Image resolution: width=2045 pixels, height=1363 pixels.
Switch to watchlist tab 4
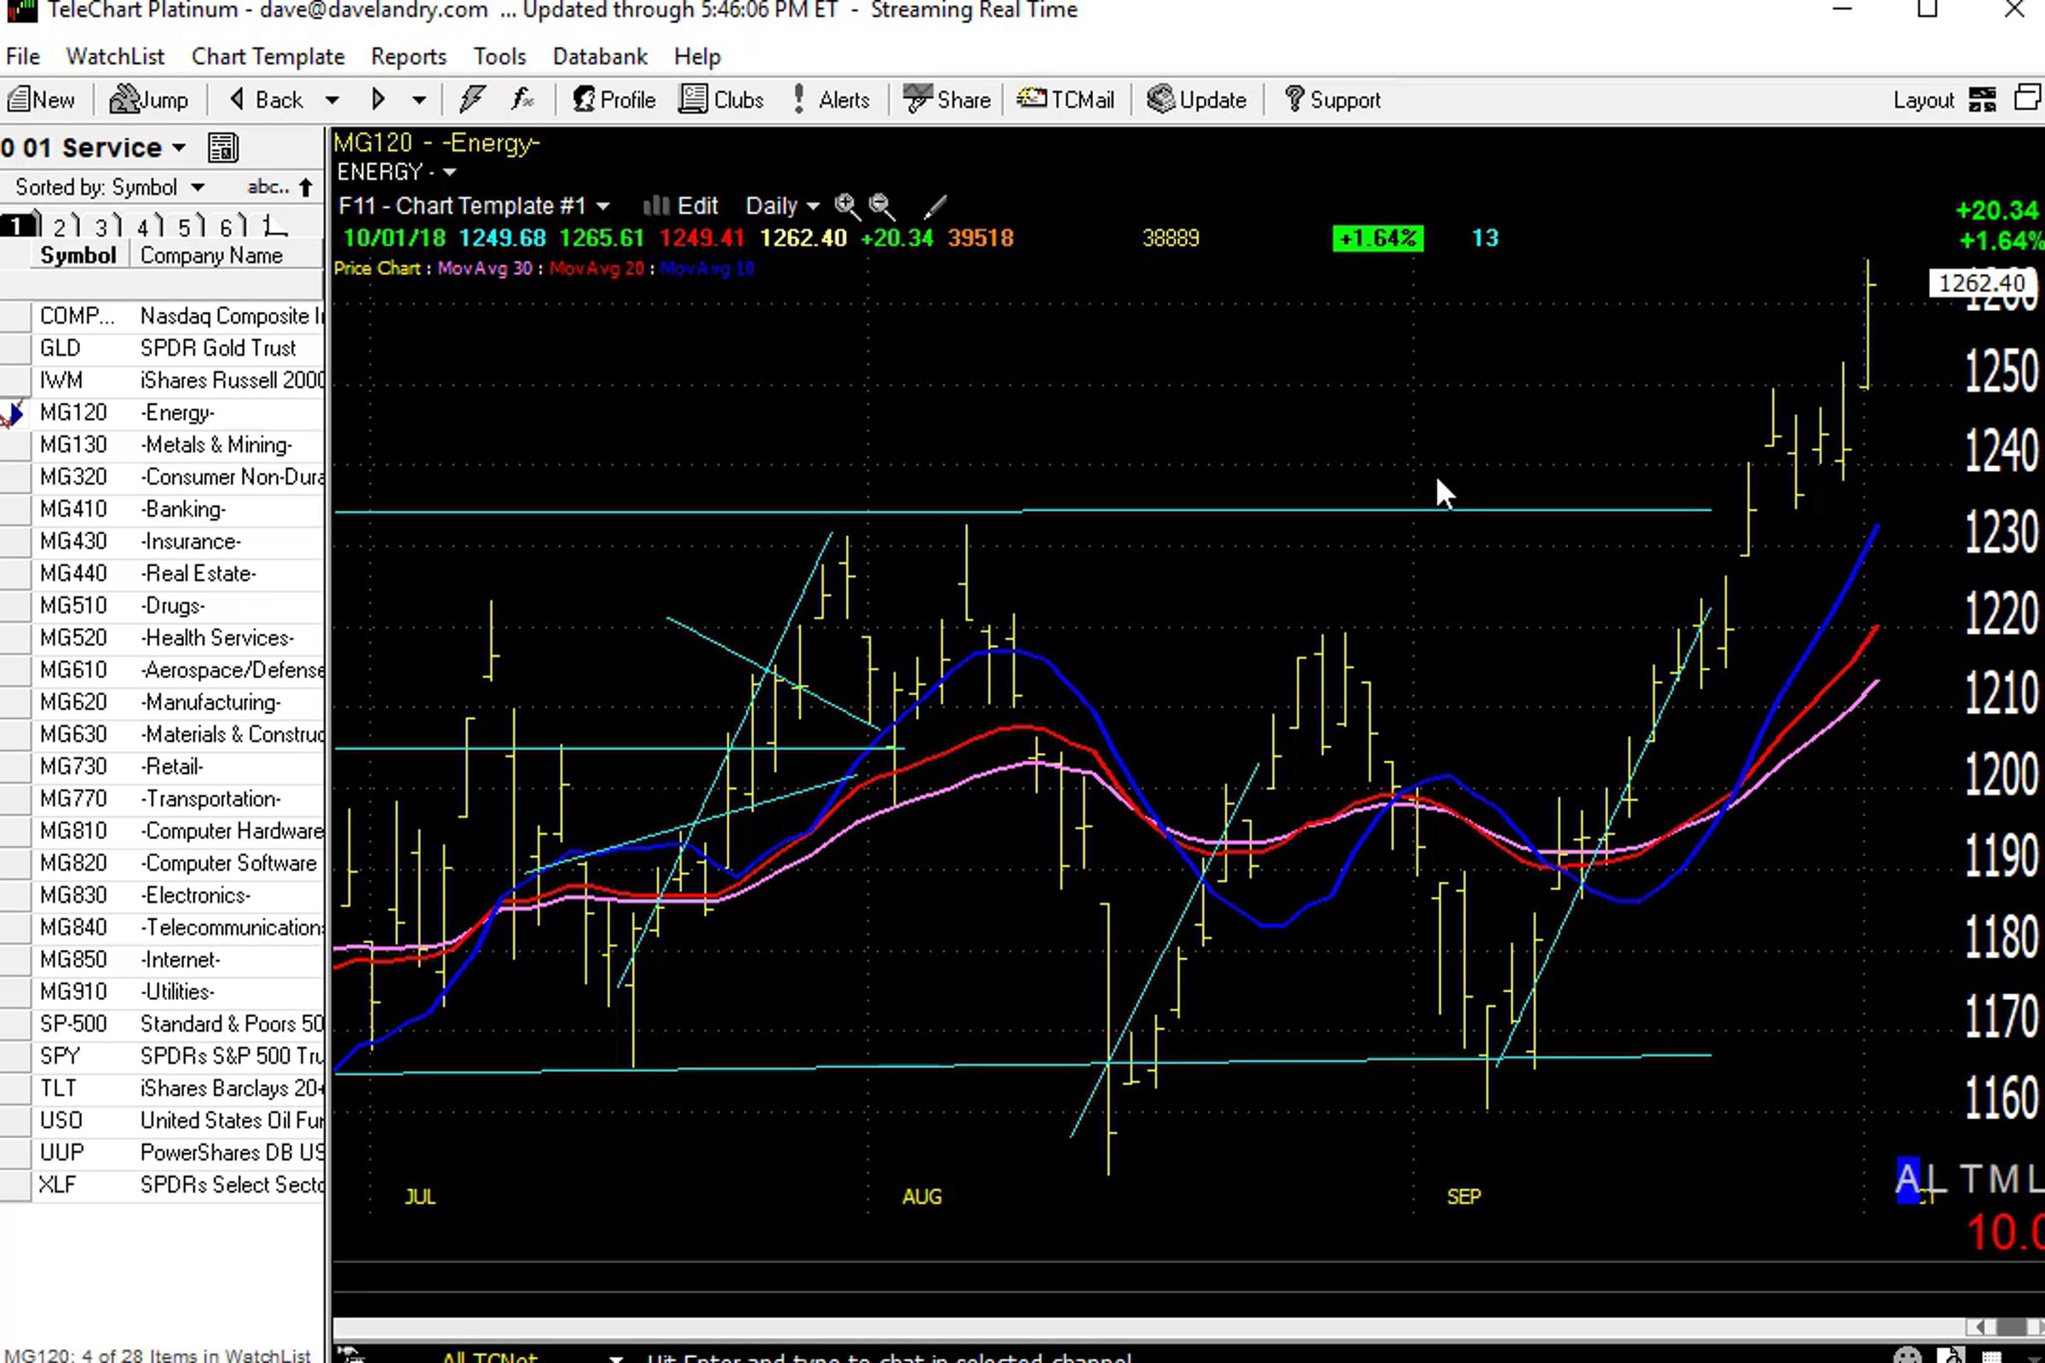coord(146,227)
